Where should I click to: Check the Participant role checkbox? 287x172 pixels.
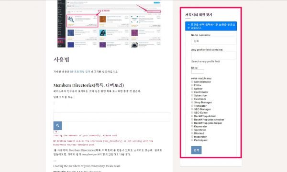click(x=192, y=140)
